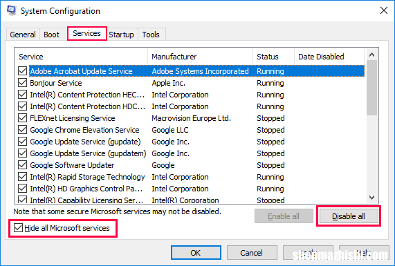Viewport: 395px width, 266px height.
Task: Click the Enable all button
Action: pyautogui.click(x=284, y=216)
